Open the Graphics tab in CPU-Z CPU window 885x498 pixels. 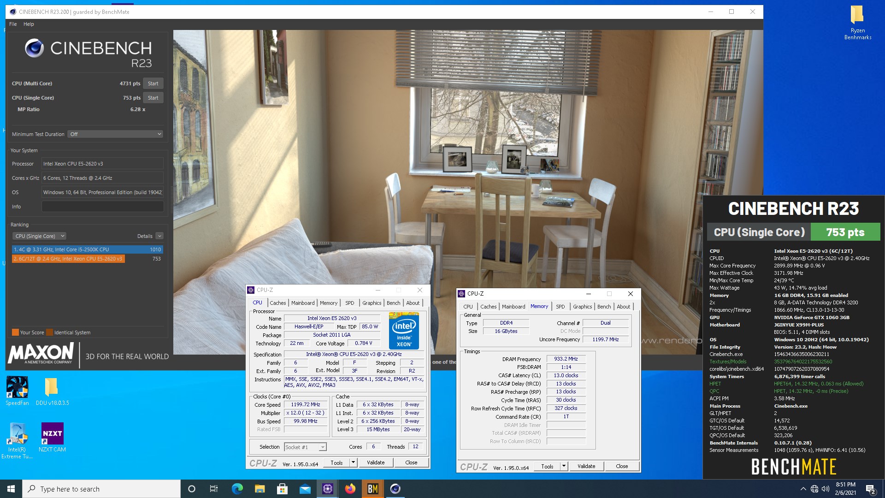372,303
